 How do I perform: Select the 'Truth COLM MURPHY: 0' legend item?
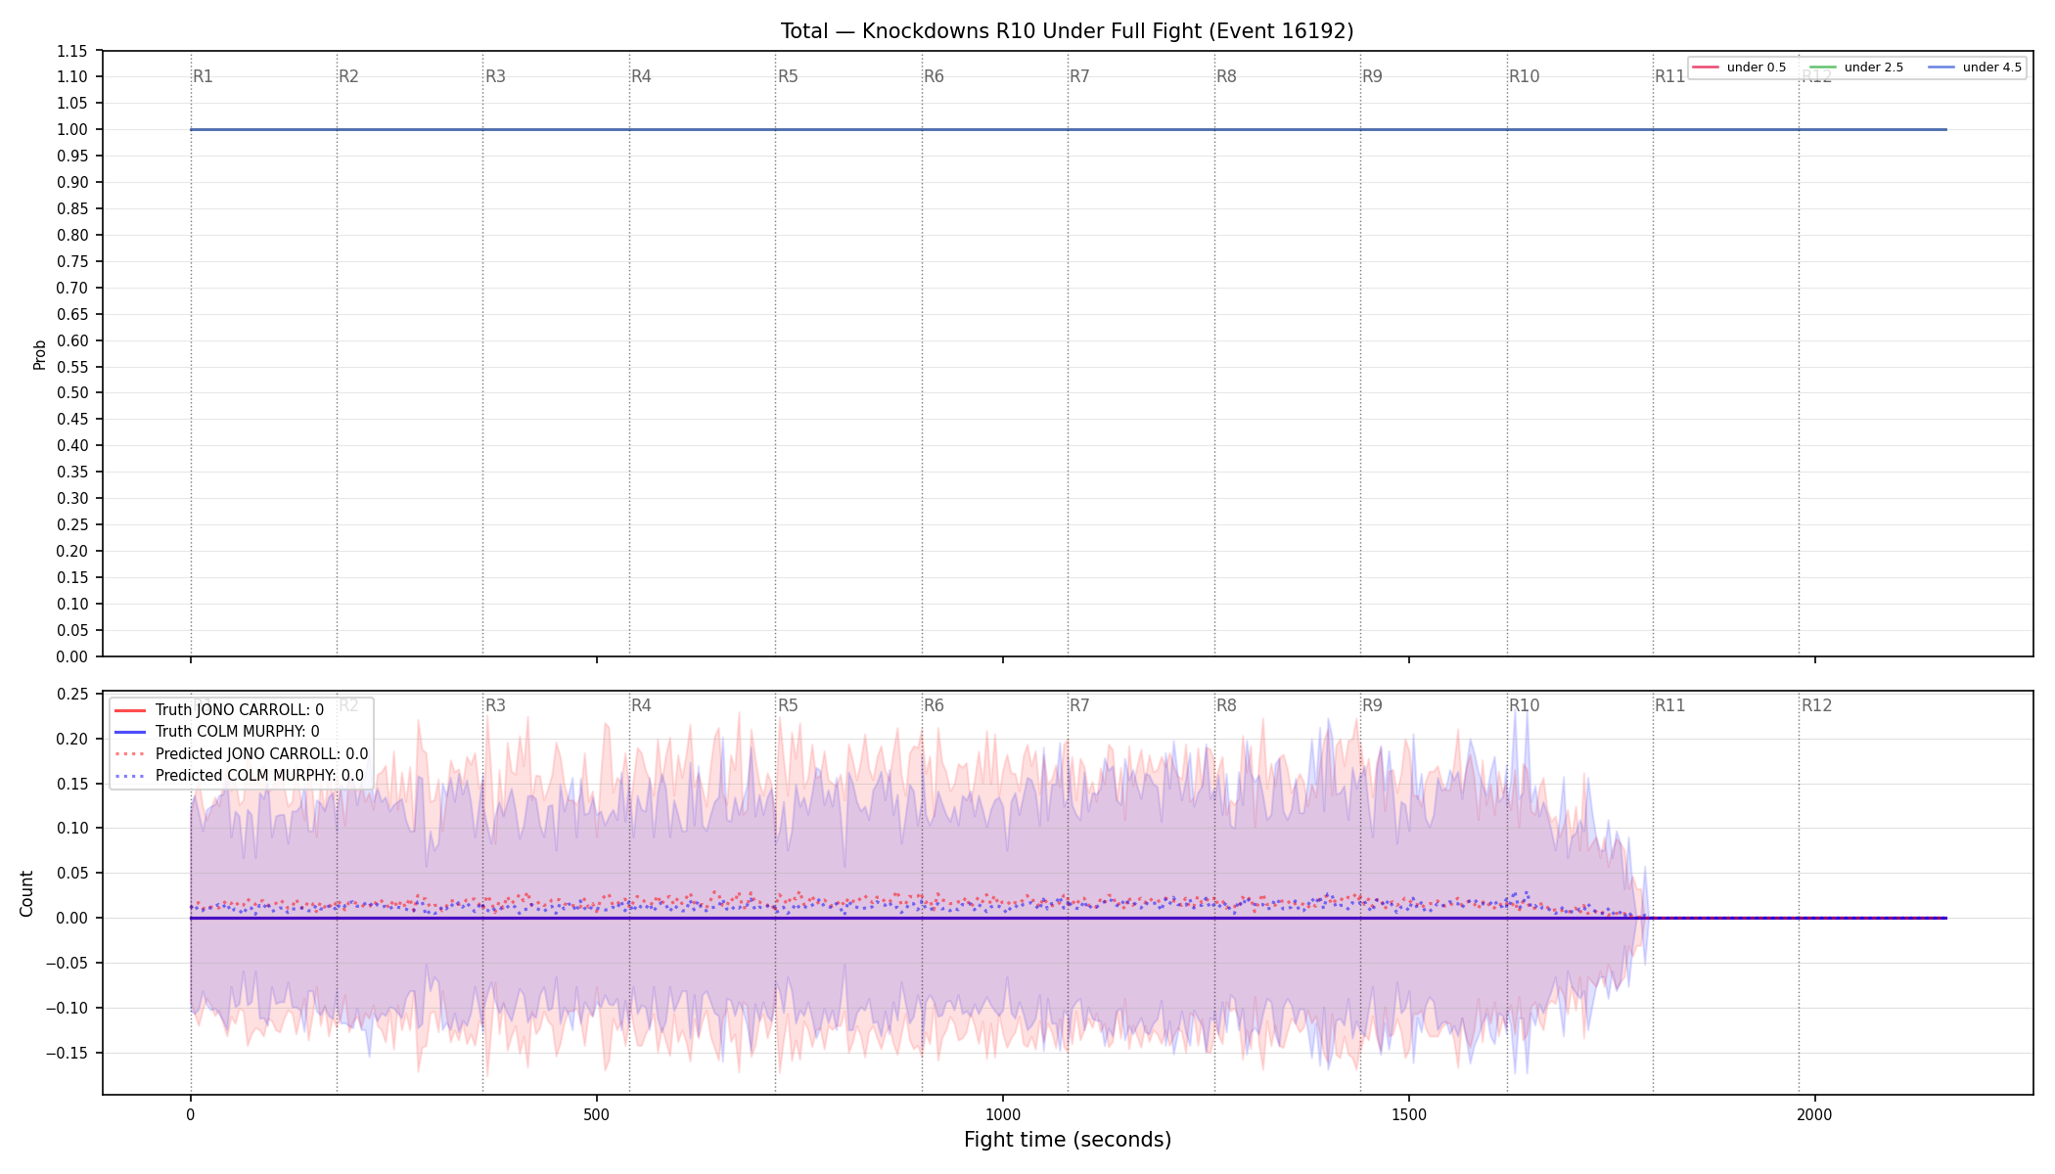coord(217,732)
